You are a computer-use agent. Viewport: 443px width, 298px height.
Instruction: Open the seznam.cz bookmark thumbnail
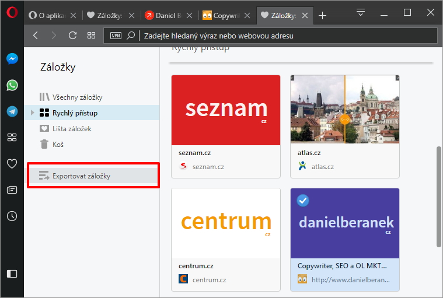226,110
